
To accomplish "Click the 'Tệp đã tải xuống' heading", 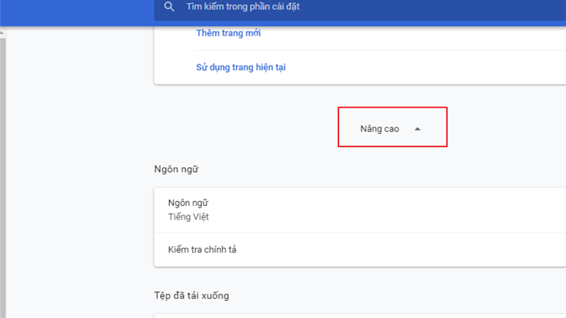I will (192, 295).
